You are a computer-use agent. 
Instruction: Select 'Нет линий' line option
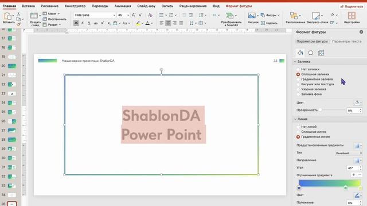click(x=298, y=126)
